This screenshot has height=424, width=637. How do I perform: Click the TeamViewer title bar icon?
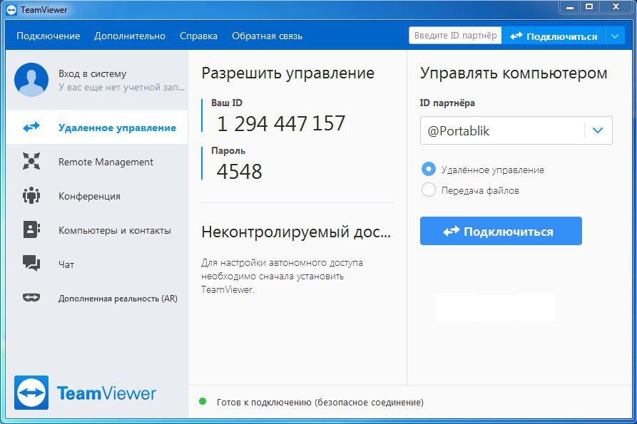12,10
